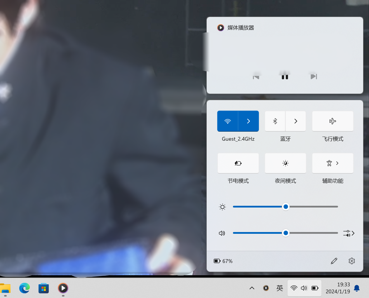Open all settings via gear icon
The height and width of the screenshot is (298, 369).
[x=352, y=261]
